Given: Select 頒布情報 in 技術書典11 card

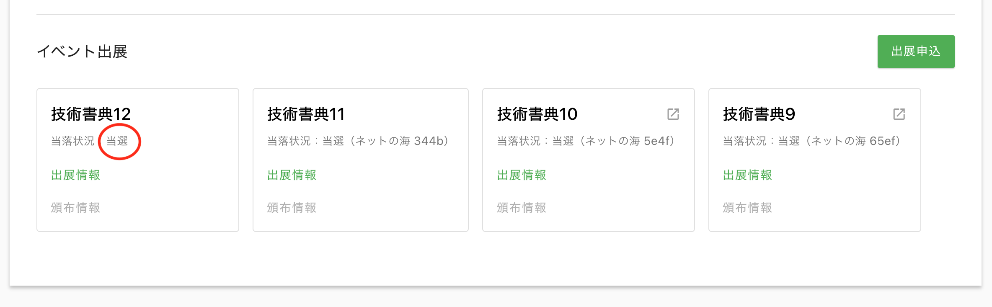Looking at the screenshot, I should click(x=292, y=208).
